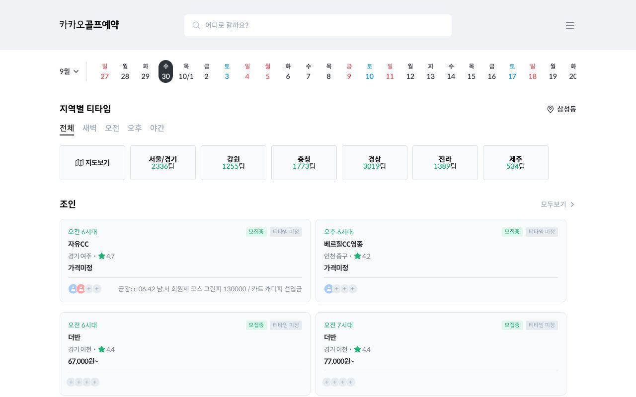Screen dimensions: 636x397
Task: Open the 제주 region button
Action: [x=516, y=163]
